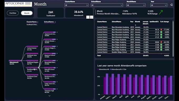Show more schools with the down chevron

coord(49,96)
